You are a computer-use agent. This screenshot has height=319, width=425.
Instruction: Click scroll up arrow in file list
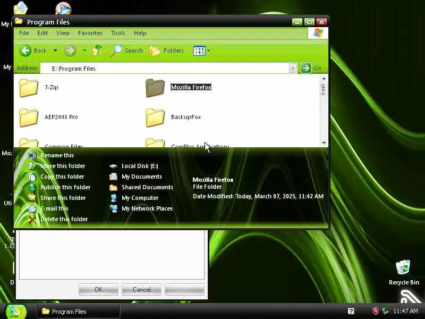324,79
